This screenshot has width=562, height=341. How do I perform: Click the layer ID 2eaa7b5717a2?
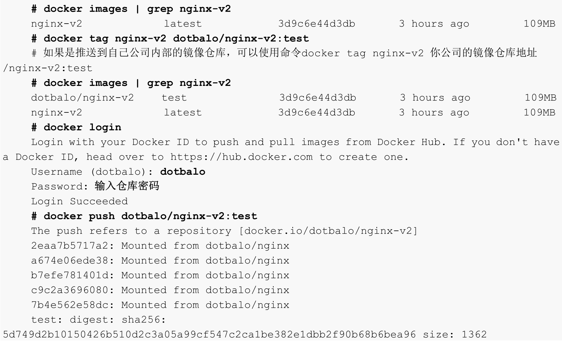(70, 246)
